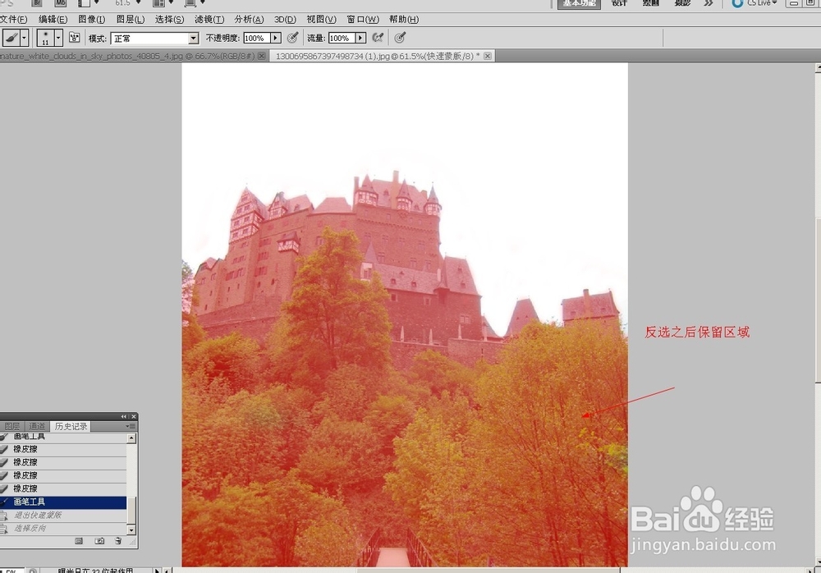The image size is (821, 573).
Task: Open the 视图(V) menu
Action: [x=321, y=20]
